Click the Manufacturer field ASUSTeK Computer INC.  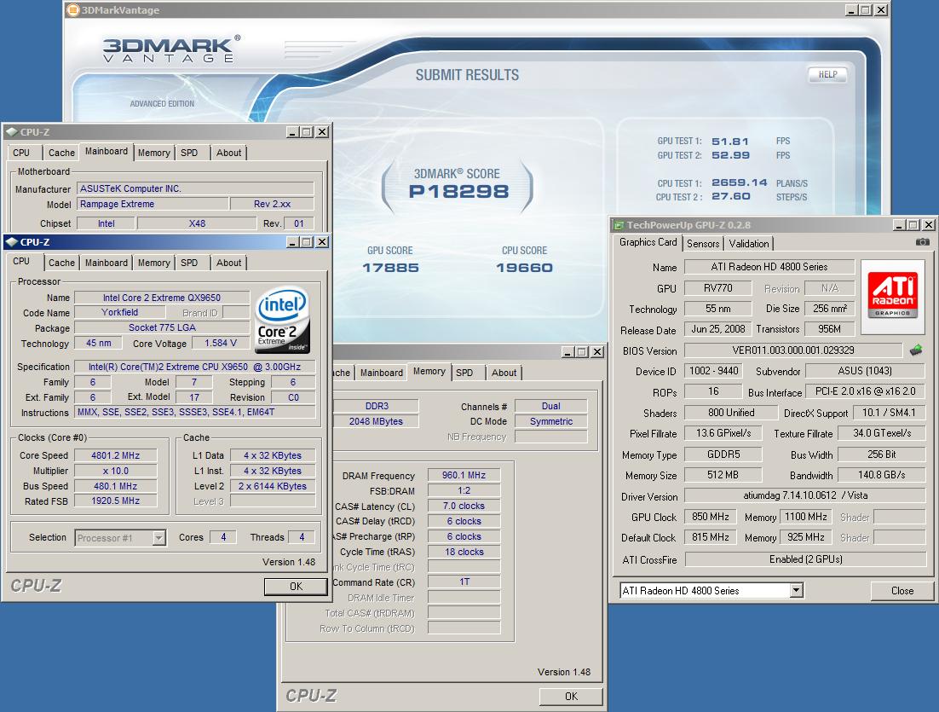coord(195,188)
